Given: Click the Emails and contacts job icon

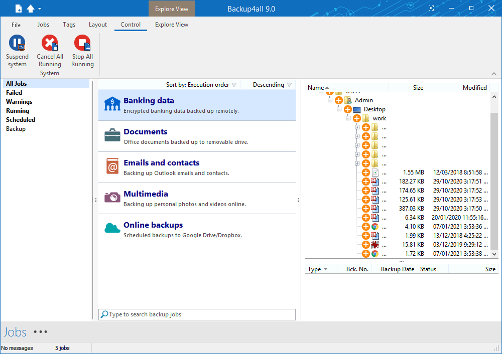Looking at the screenshot, I should 112,166.
